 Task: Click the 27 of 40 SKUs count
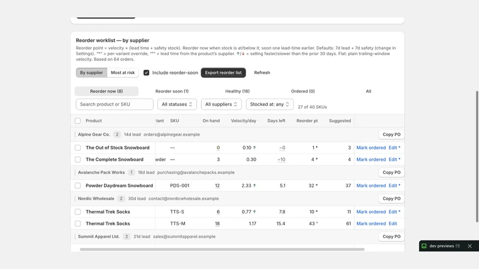tap(312, 107)
